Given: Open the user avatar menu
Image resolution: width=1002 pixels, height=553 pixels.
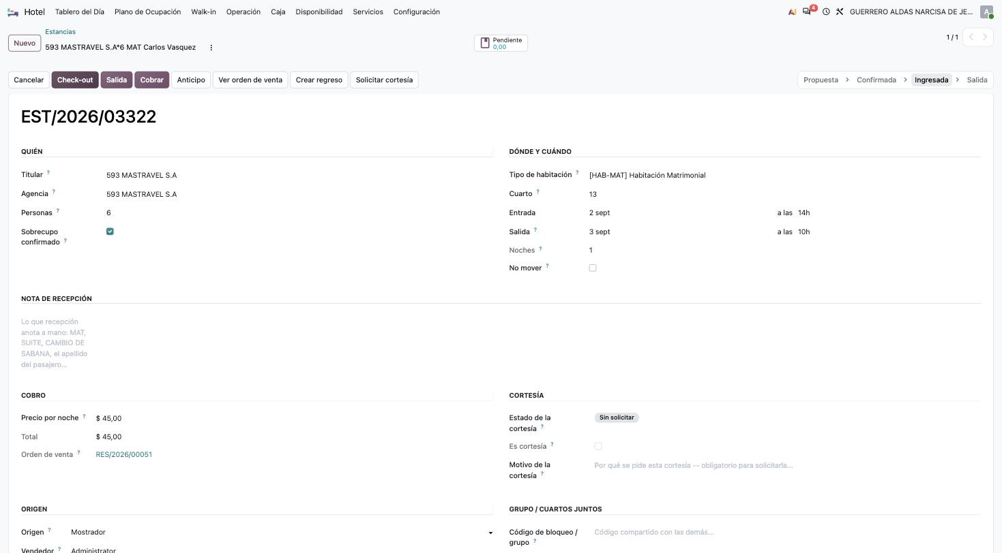Looking at the screenshot, I should 986,12.
